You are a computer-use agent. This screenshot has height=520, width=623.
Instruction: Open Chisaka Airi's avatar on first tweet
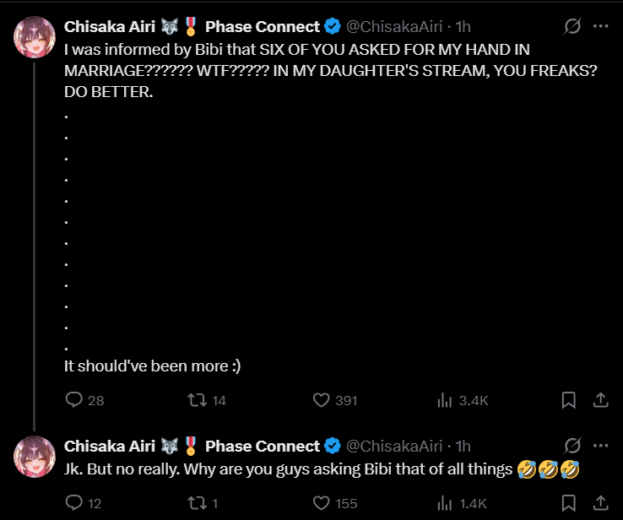35,38
